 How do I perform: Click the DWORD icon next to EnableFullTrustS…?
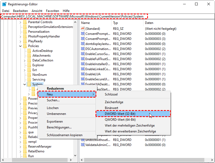[83, 59]
